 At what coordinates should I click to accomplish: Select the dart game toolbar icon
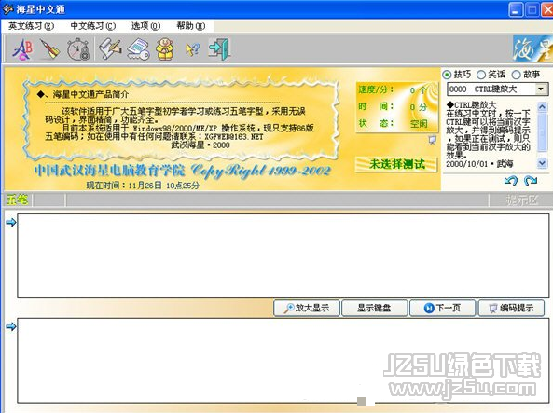point(49,49)
